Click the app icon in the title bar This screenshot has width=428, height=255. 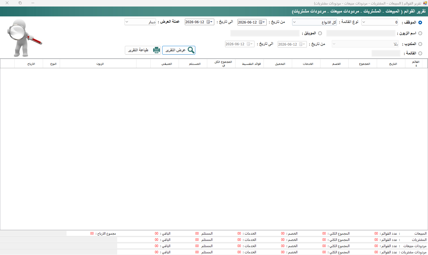coord(425,3)
